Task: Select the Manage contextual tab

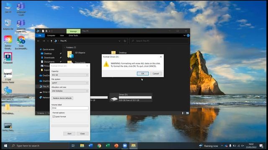Action: click(x=73, y=31)
